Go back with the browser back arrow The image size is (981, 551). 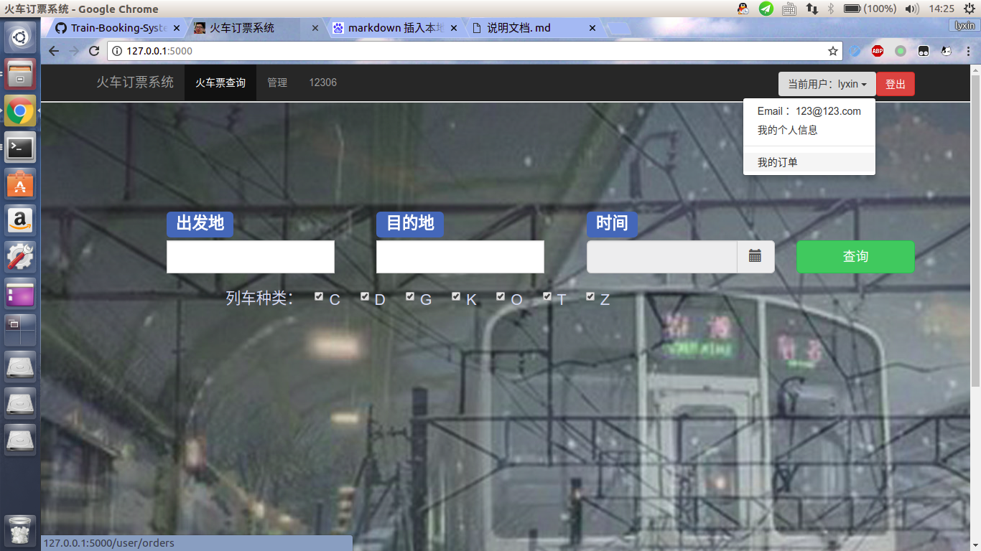pos(54,51)
